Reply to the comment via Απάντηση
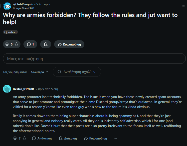187x146 pixels. 42,138
